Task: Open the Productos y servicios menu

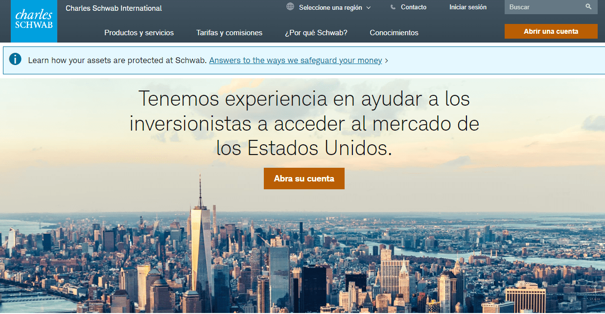Action: pyautogui.click(x=139, y=33)
